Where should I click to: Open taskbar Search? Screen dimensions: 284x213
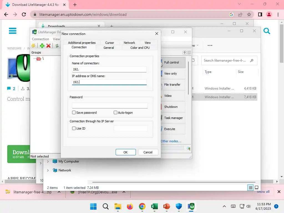[105, 206]
